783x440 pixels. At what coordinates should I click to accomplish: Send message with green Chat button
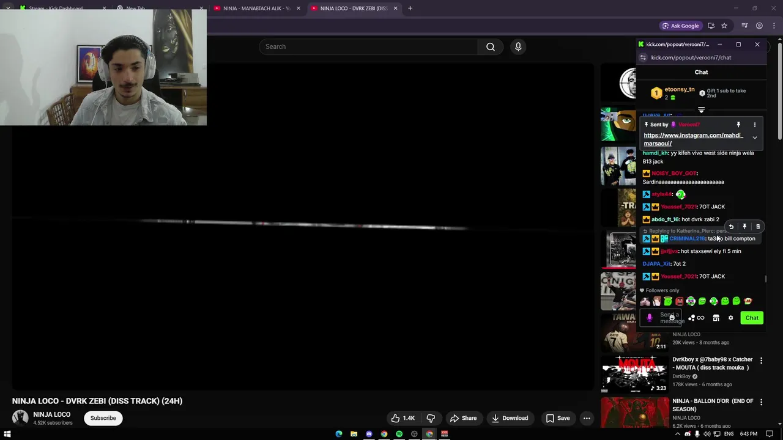[x=752, y=318]
